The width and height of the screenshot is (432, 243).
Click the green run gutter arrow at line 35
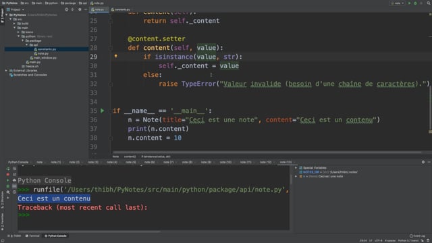tap(102, 111)
